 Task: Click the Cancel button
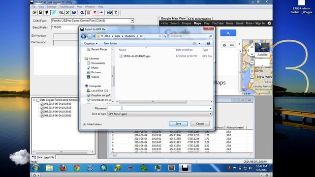[200, 123]
